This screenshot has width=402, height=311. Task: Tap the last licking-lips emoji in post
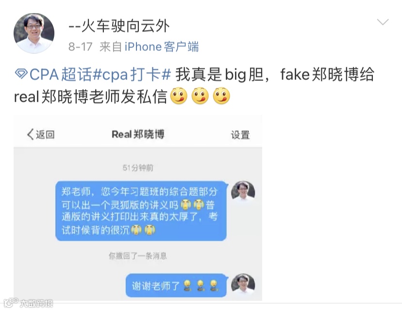221,95
